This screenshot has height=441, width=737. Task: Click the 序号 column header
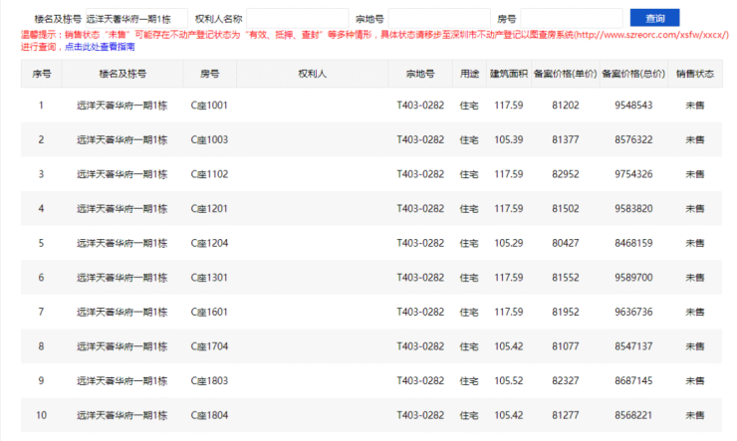41,74
